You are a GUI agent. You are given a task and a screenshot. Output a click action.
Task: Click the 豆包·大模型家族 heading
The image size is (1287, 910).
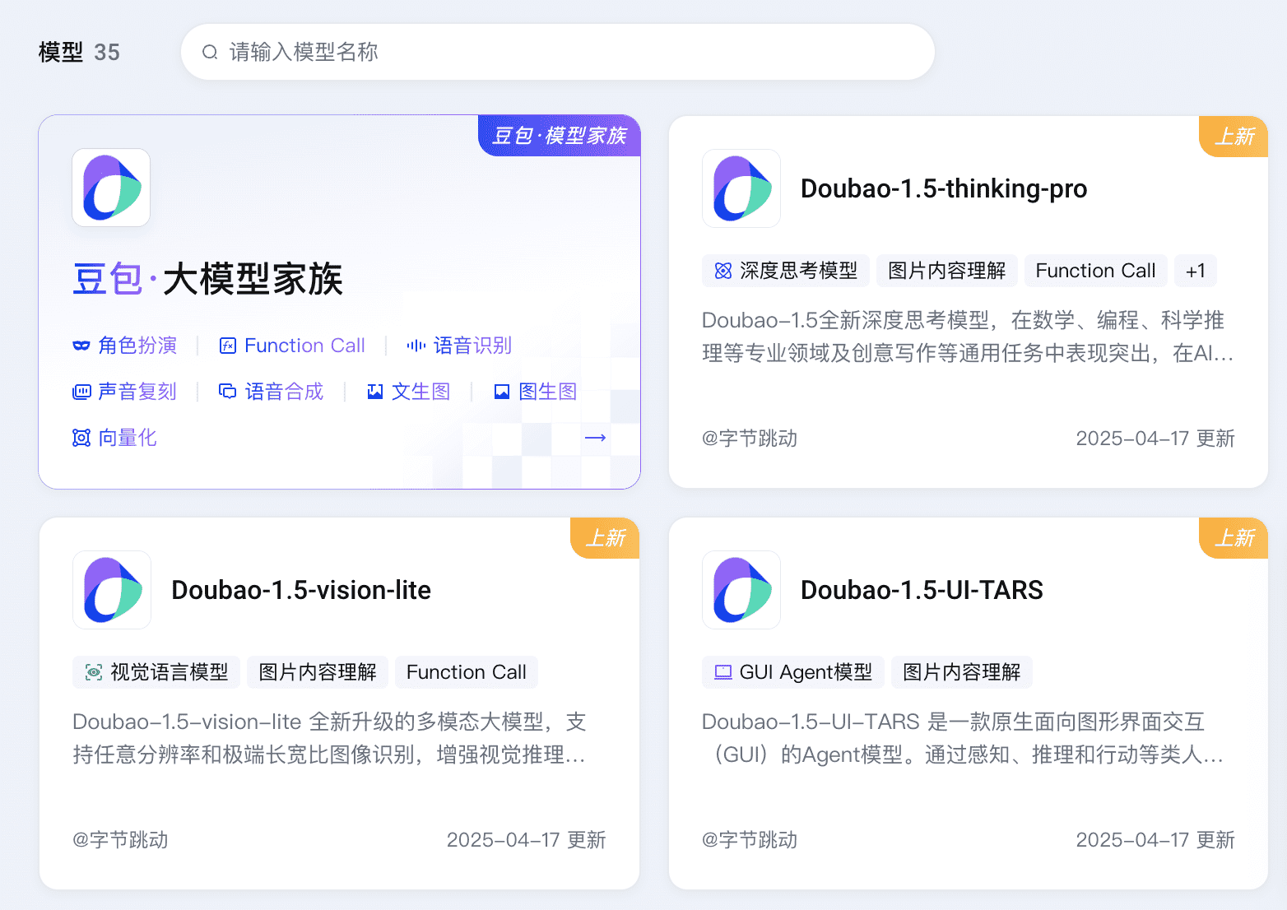pos(207,279)
